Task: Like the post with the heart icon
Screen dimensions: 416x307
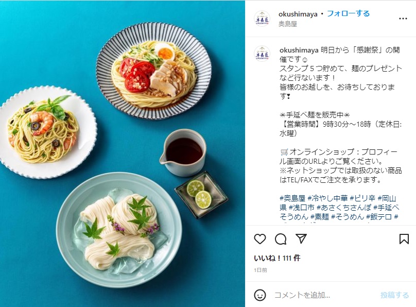Action: coord(260,239)
